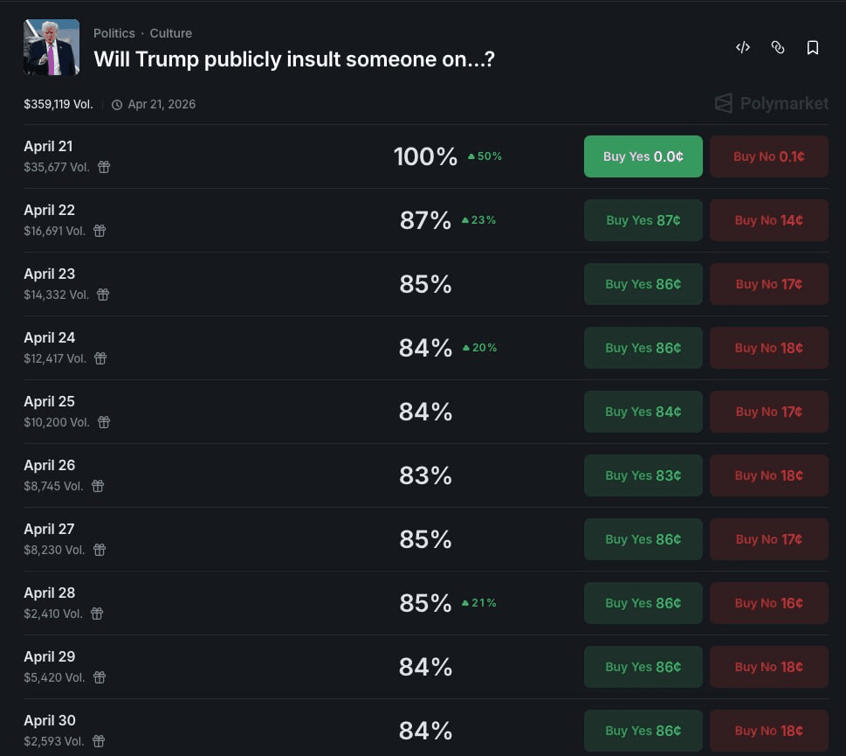Buy Yes at 84¢ for April 25

(x=643, y=412)
